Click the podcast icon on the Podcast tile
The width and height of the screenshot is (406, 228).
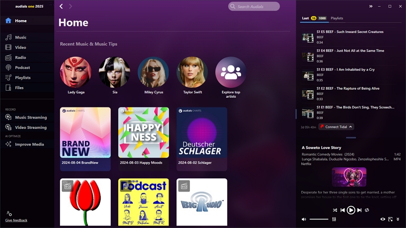(x=125, y=186)
